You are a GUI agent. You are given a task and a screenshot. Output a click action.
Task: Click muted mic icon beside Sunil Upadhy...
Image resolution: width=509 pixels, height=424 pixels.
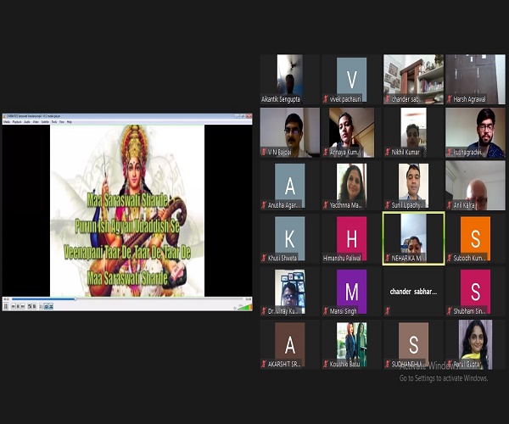pos(388,205)
